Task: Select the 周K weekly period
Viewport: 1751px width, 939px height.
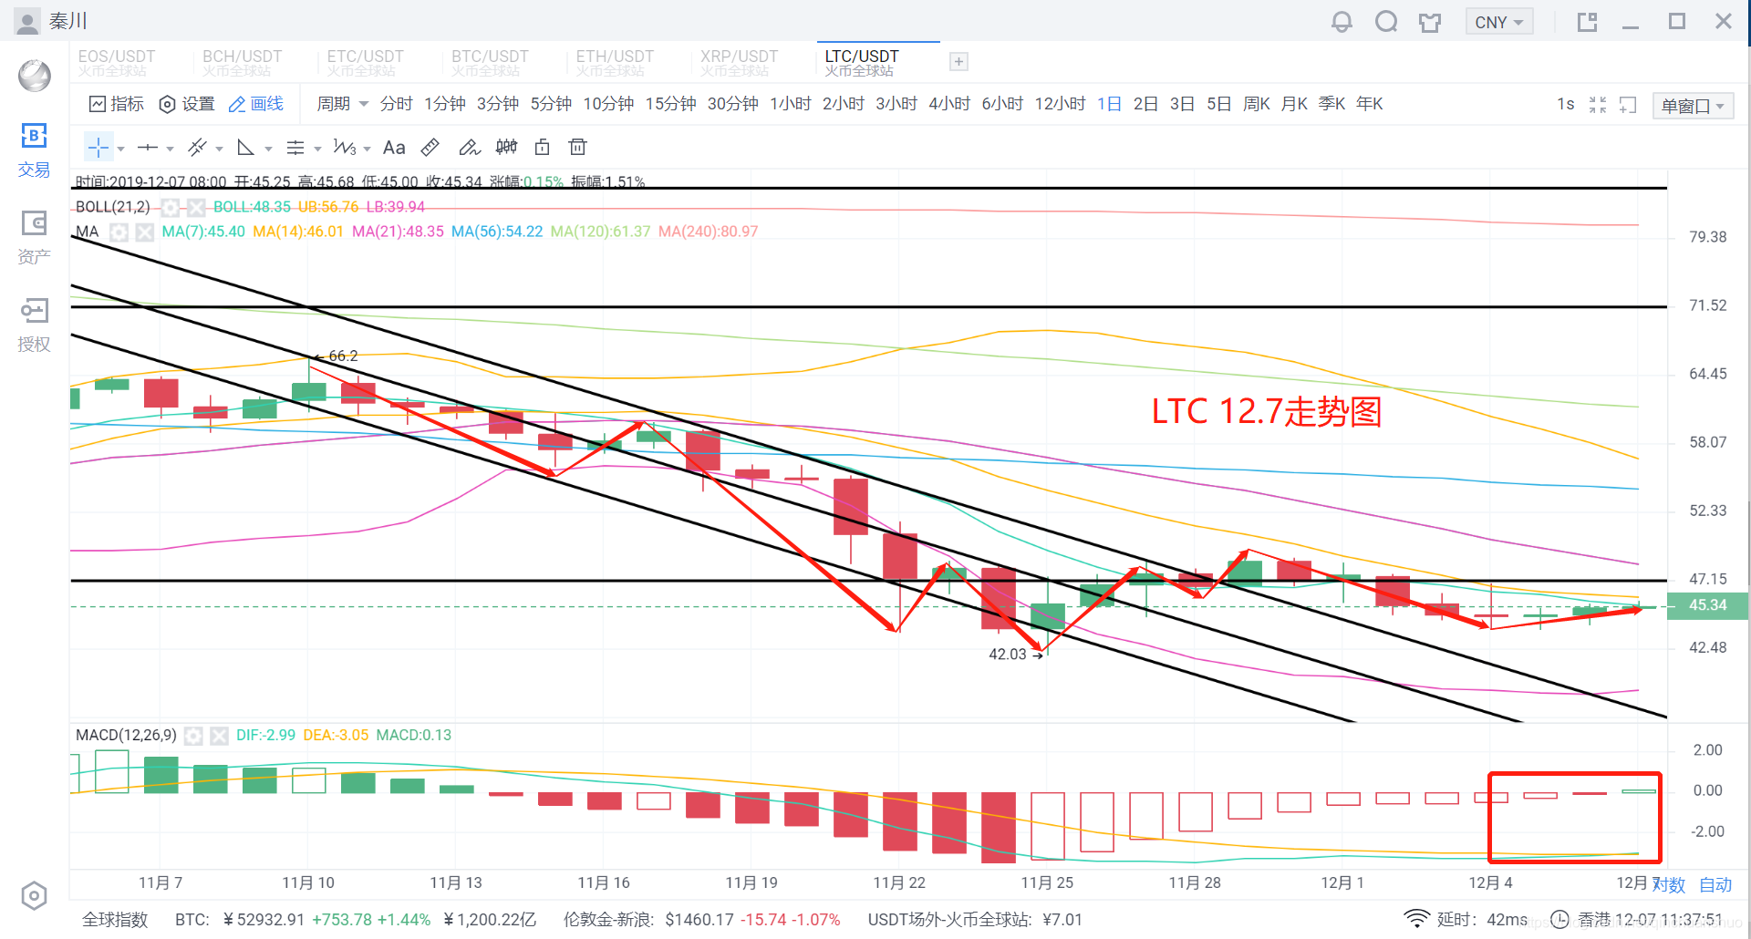Action: (1257, 104)
